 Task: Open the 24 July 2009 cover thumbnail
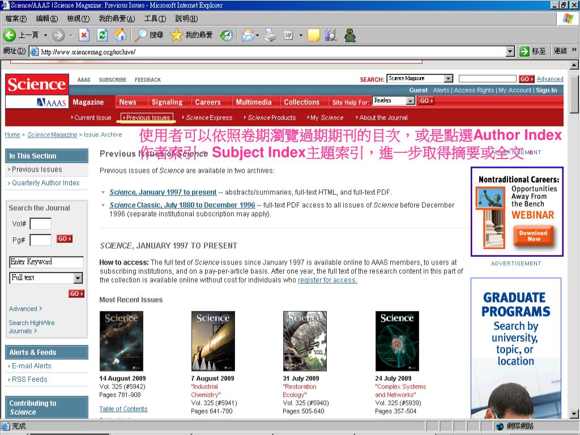[397, 341]
